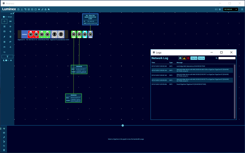
Task: Click the funnel filter button in left panel
Action: point(7,57)
